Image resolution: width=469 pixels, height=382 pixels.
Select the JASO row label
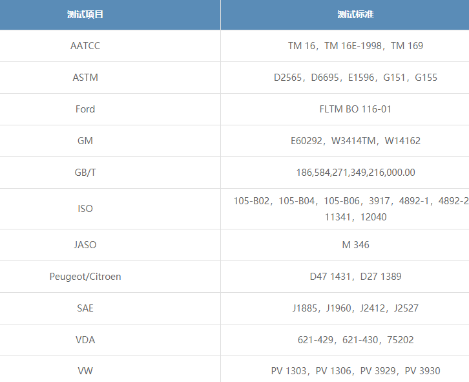click(85, 245)
